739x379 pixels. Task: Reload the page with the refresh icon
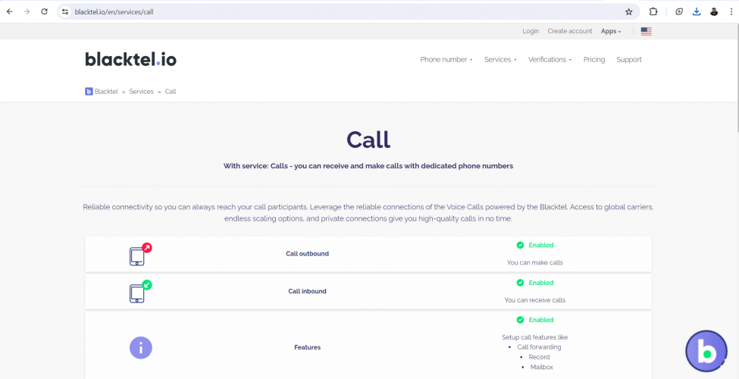coord(44,12)
